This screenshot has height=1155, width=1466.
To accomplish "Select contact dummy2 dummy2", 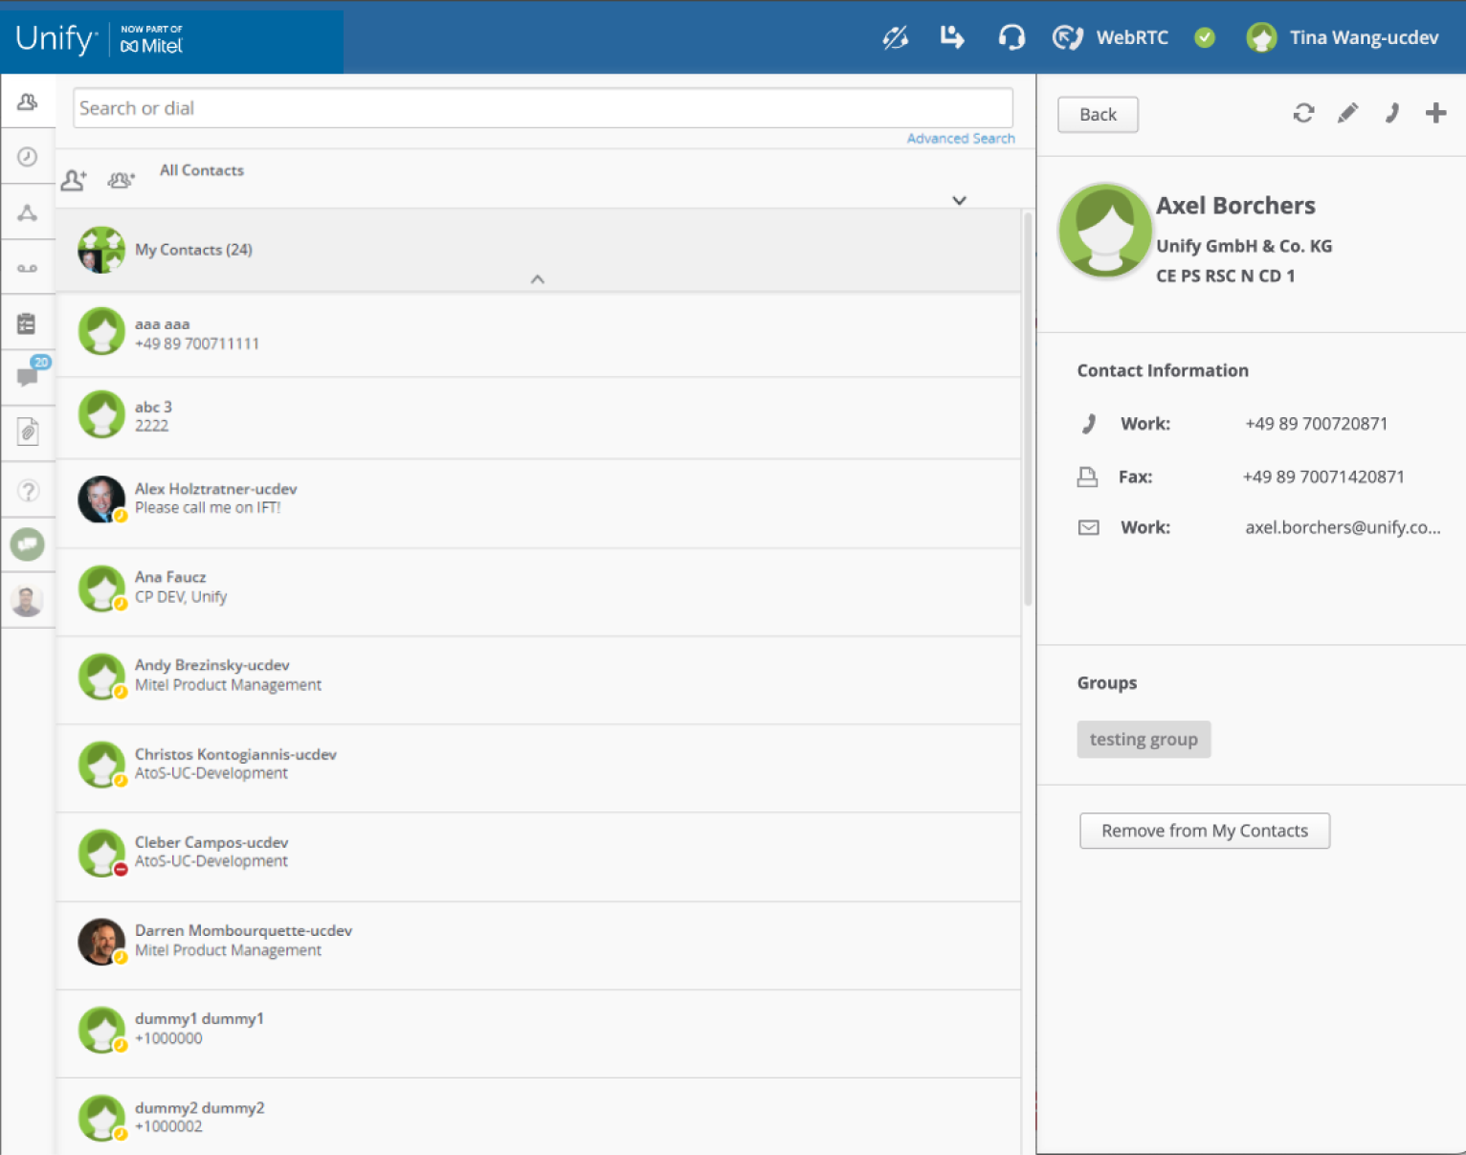I will [x=539, y=1117].
